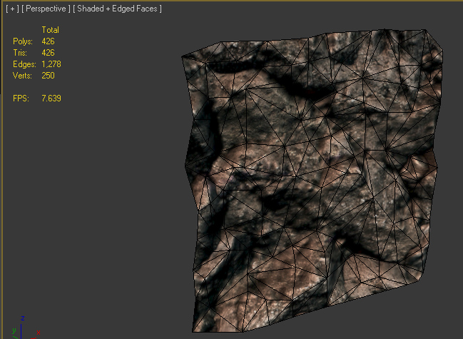This screenshot has width=463, height=339.
Task: Click the Tris count value 426
Action: [48, 53]
